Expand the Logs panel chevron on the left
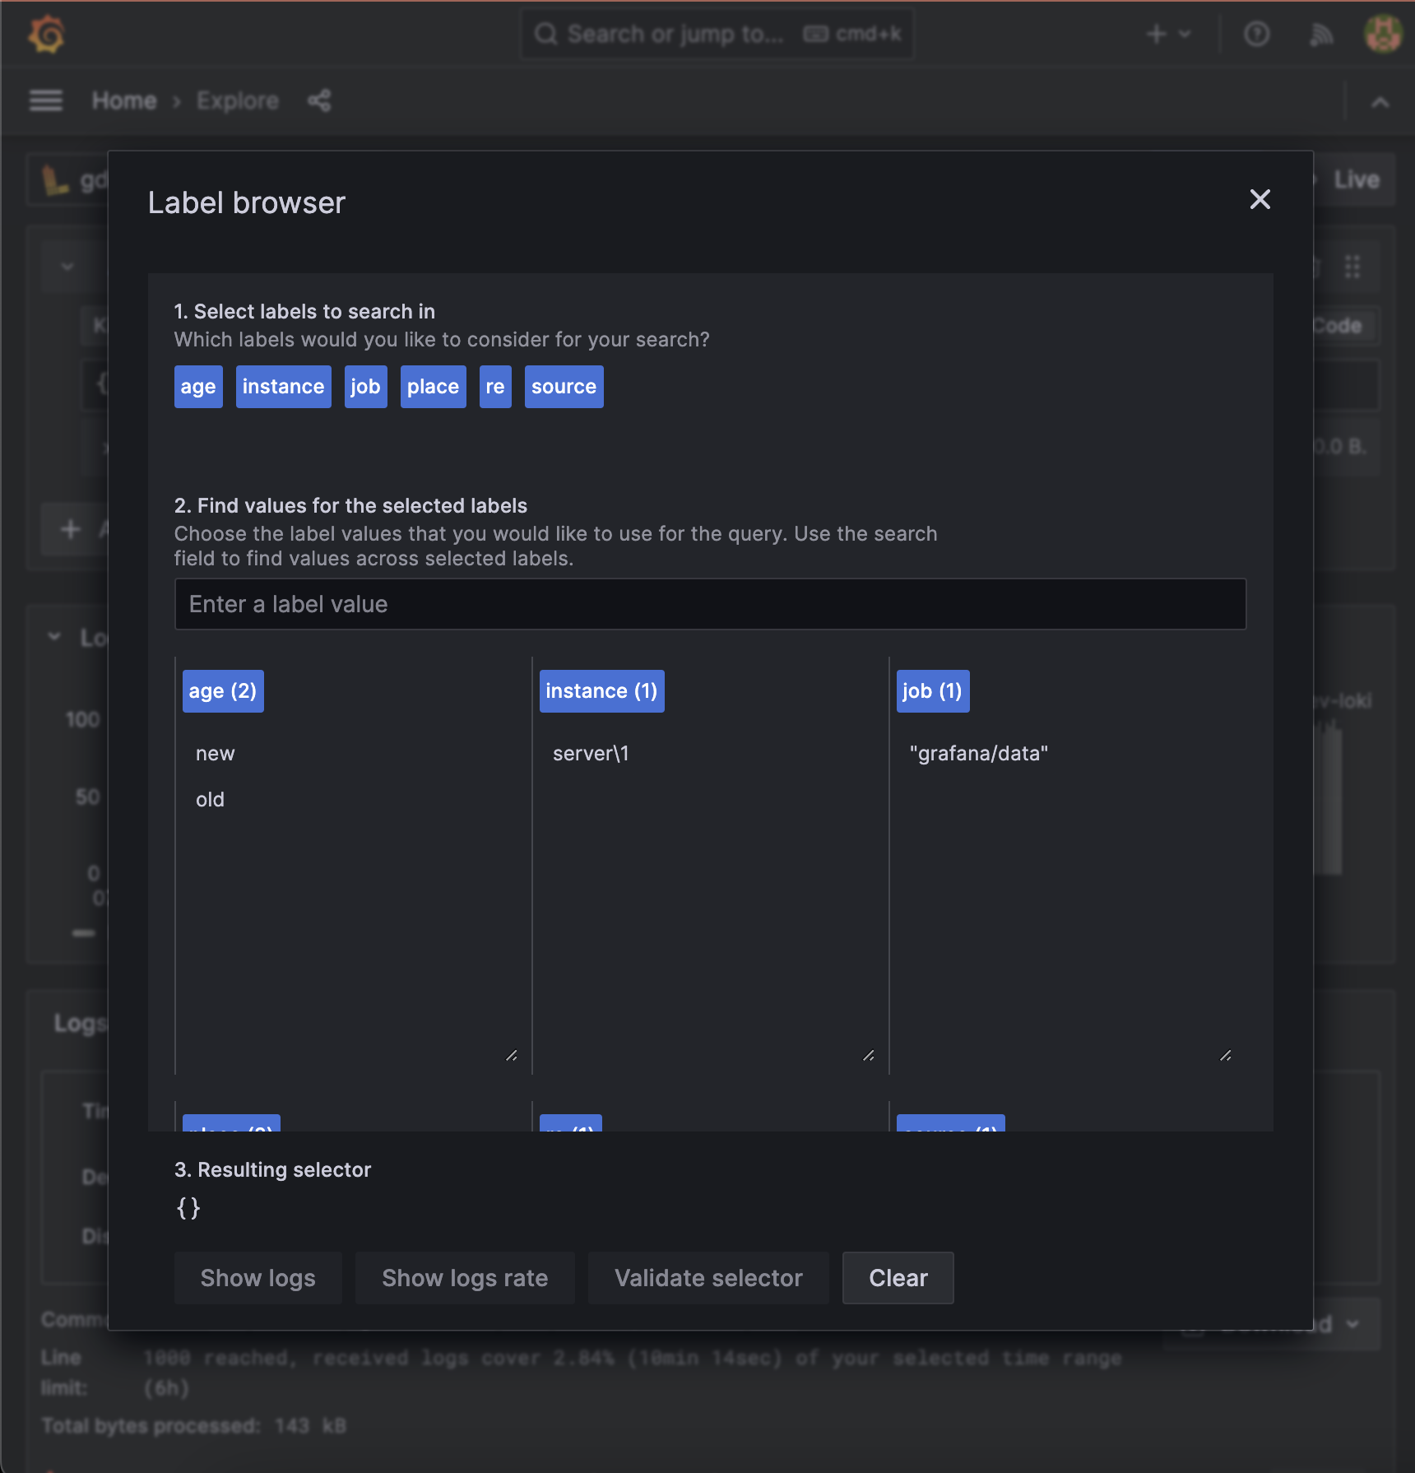This screenshot has height=1473, width=1415. pos(54,636)
